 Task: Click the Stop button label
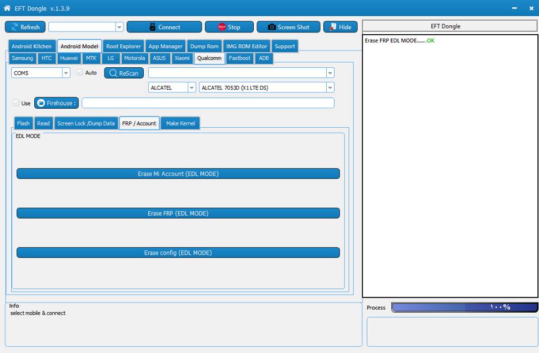pos(234,27)
